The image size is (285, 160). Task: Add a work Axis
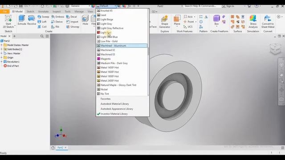(x=188, y=17)
